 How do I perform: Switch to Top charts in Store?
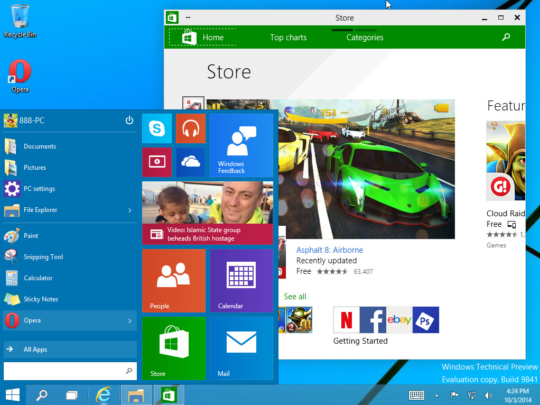coord(288,37)
